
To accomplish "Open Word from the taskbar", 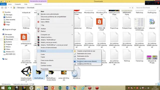I will [x=68, y=88].
